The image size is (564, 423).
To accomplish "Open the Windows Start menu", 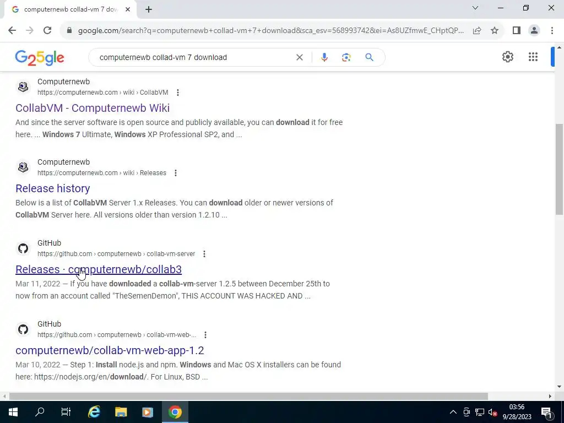I will 13,412.
